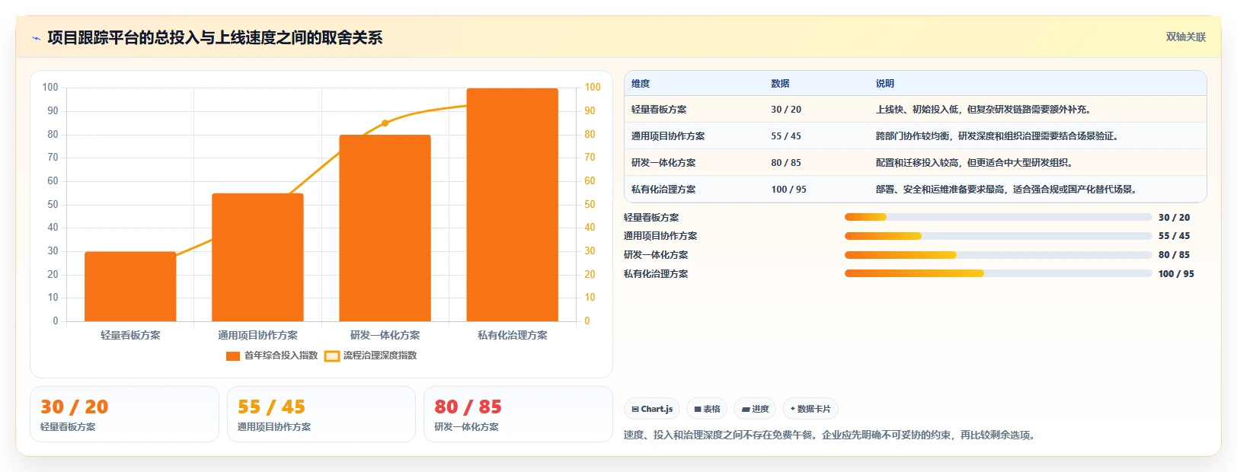Open the 55 / 45 通用项目协作方案 data card
Image resolution: width=1237 pixels, height=472 pixels.
tap(321, 414)
